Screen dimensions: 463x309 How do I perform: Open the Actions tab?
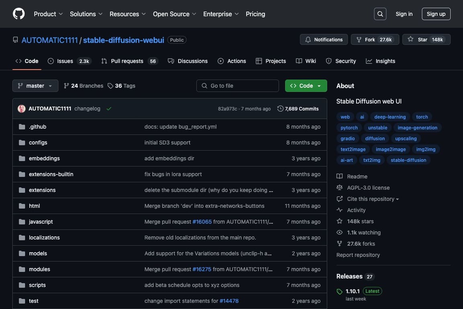[232, 61]
